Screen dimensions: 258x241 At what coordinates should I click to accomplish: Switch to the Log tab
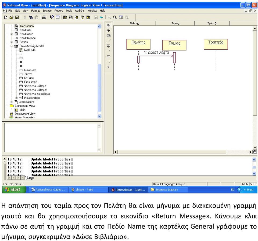point(30,178)
